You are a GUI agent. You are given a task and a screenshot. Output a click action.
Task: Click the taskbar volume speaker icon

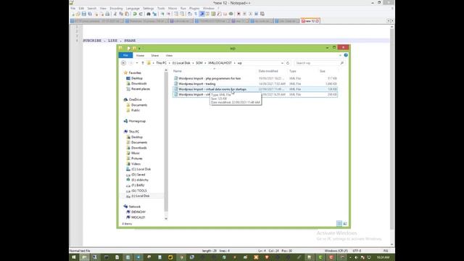pyautogui.click(x=356, y=257)
